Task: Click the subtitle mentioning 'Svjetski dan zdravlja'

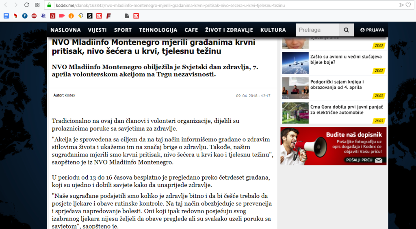Action: point(155,71)
